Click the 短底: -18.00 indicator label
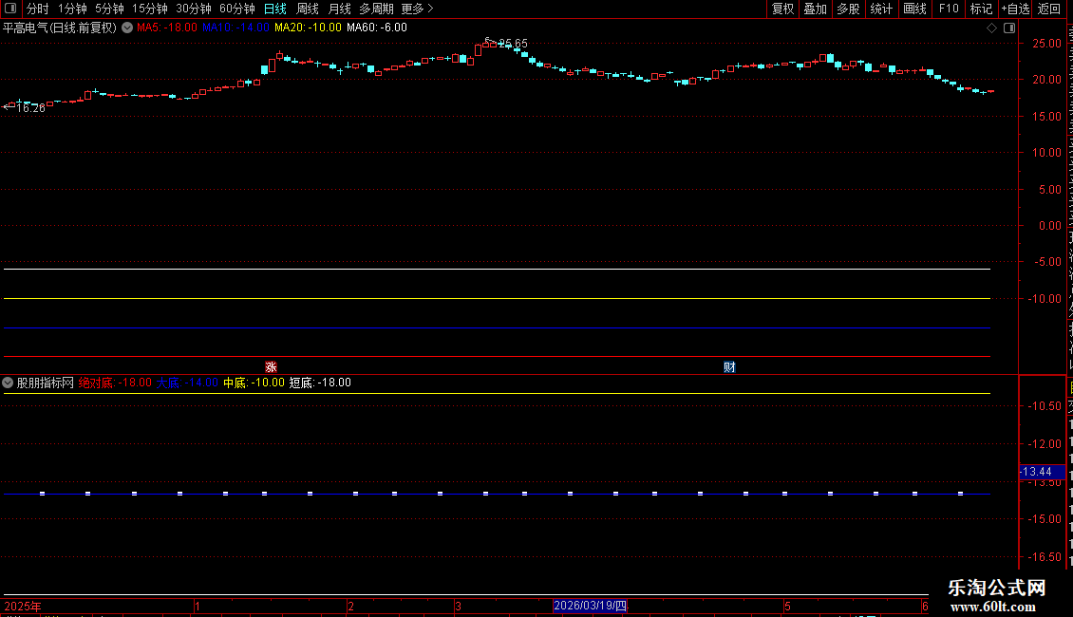This screenshot has height=617, width=1073. coord(320,383)
